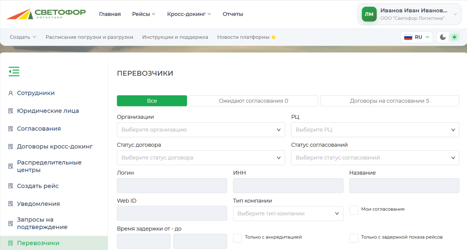Open the Выберите организацию dropdown
The image size is (467, 250).
(x=201, y=130)
